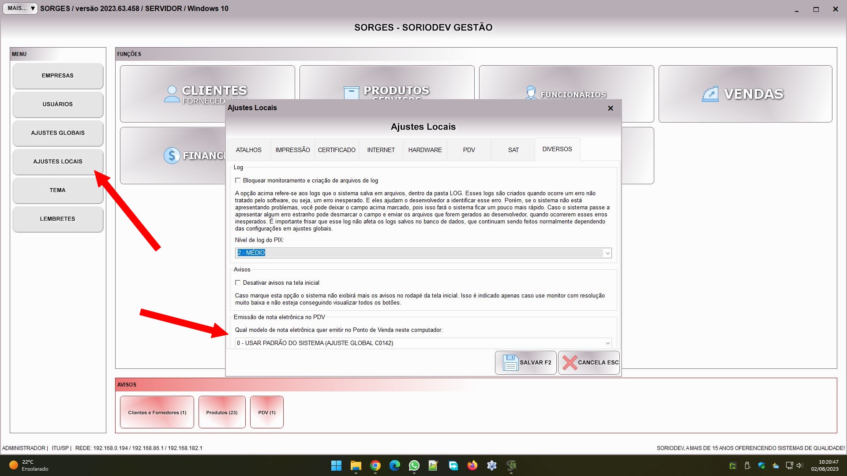
Task: Click the Windows Security shield tray icon
Action: [x=761, y=465]
